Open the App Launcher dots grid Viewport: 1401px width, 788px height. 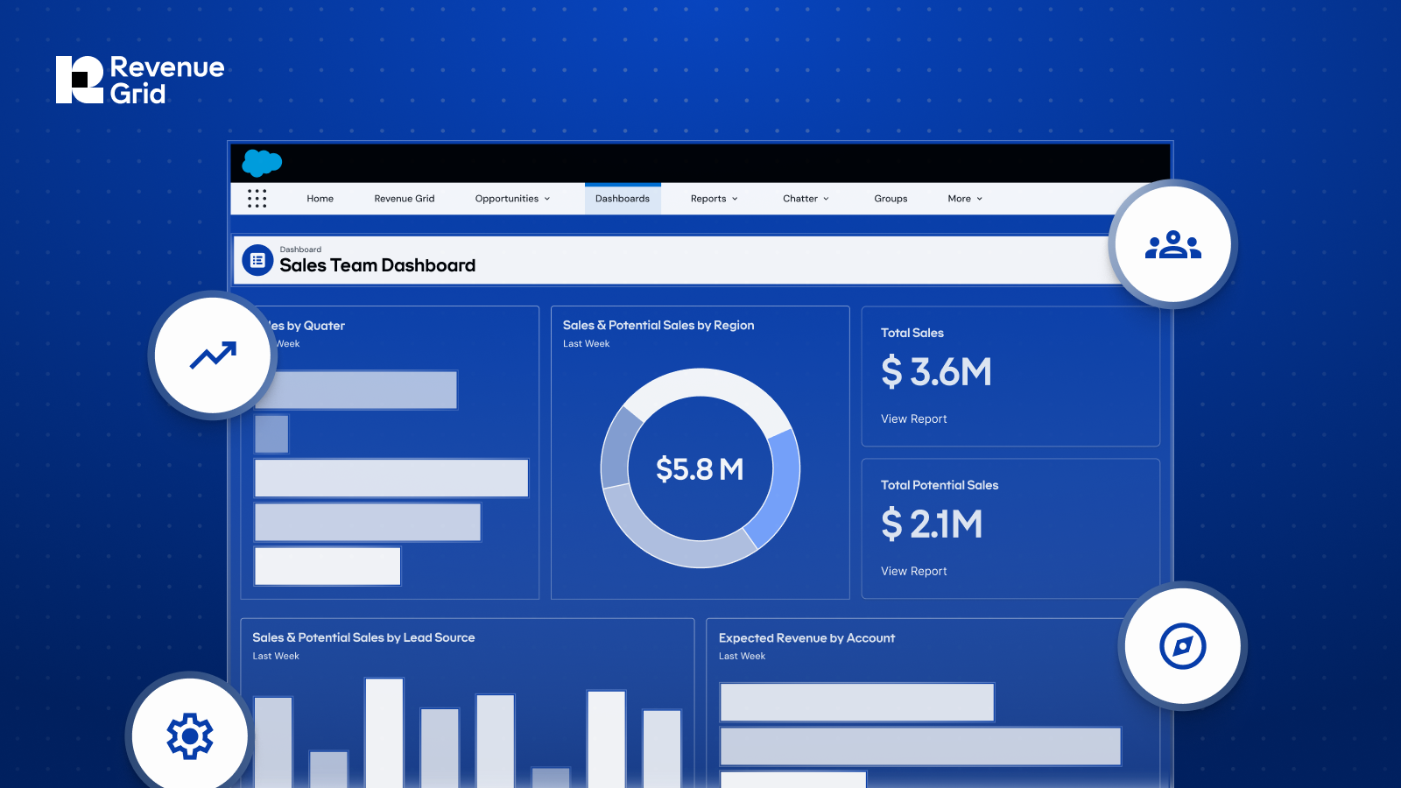pos(257,199)
